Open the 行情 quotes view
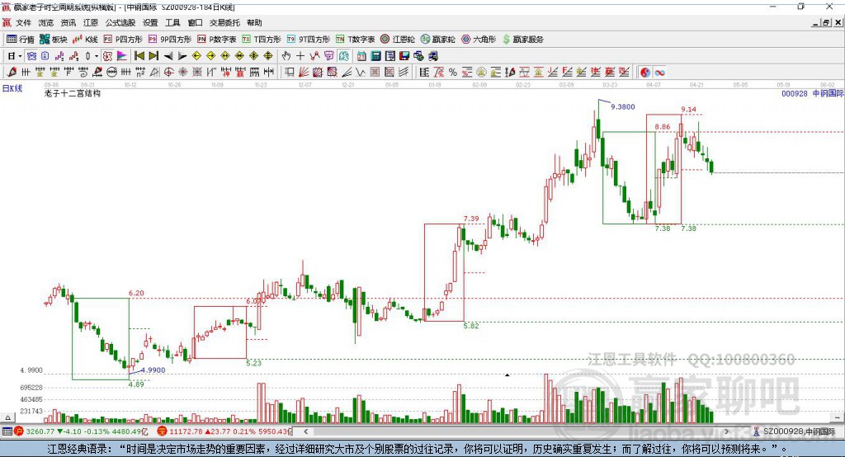845x457 pixels. pyautogui.click(x=20, y=40)
